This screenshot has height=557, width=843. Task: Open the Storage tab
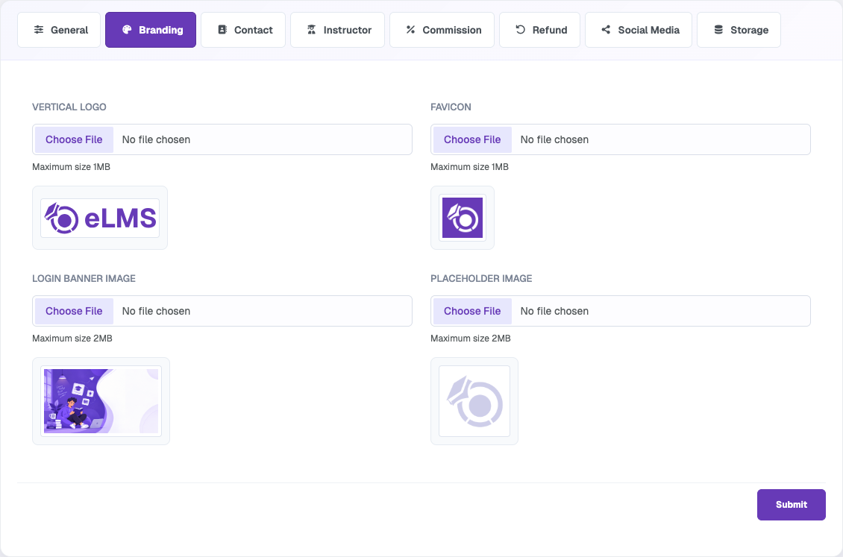[x=739, y=30]
